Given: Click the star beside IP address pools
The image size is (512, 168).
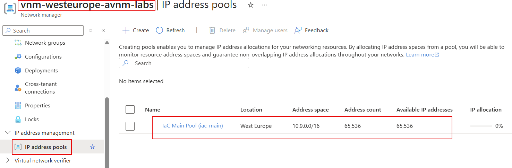Looking at the screenshot, I should 92,147.
